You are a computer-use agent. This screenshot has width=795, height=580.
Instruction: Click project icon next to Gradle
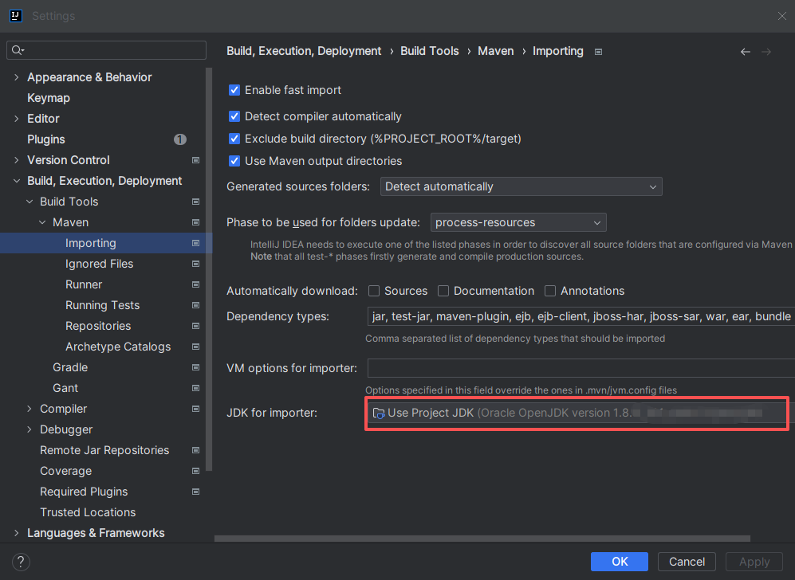(x=195, y=367)
